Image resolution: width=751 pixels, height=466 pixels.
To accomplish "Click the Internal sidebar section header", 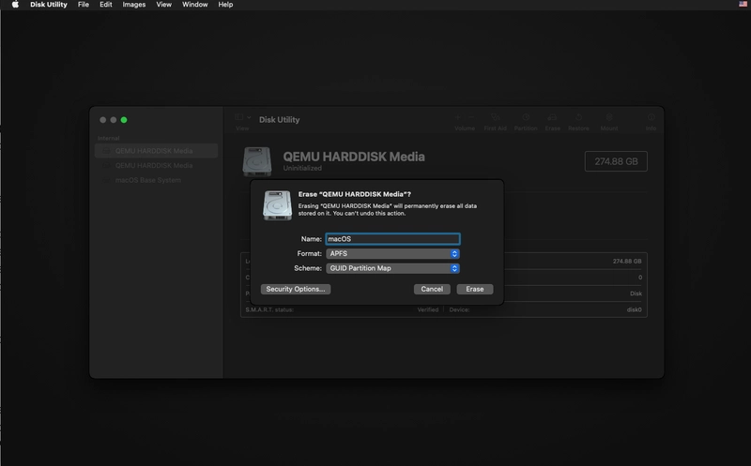I will coord(108,138).
